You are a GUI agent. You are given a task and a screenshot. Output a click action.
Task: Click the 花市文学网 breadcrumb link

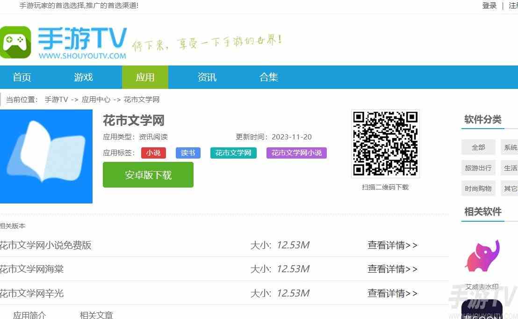(141, 100)
